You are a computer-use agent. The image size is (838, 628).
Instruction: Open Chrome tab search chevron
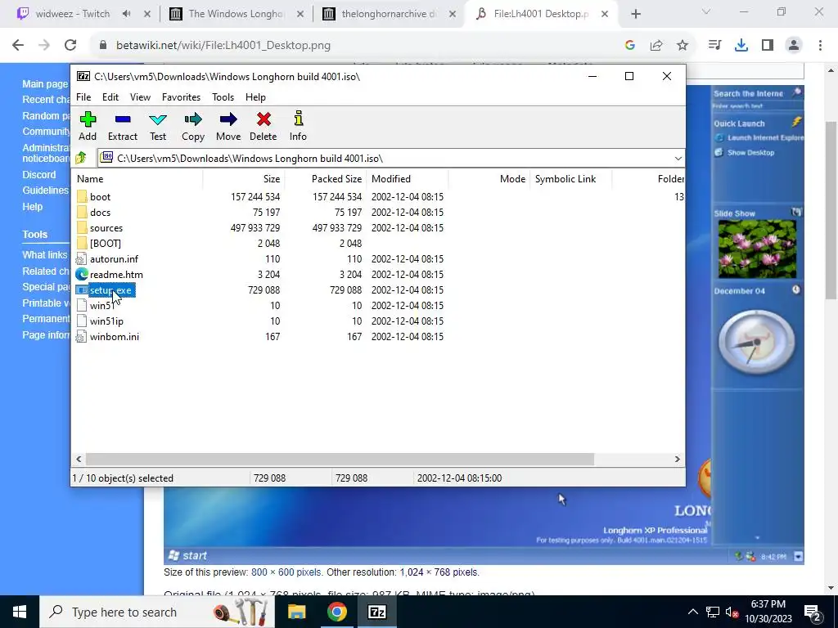(x=706, y=11)
